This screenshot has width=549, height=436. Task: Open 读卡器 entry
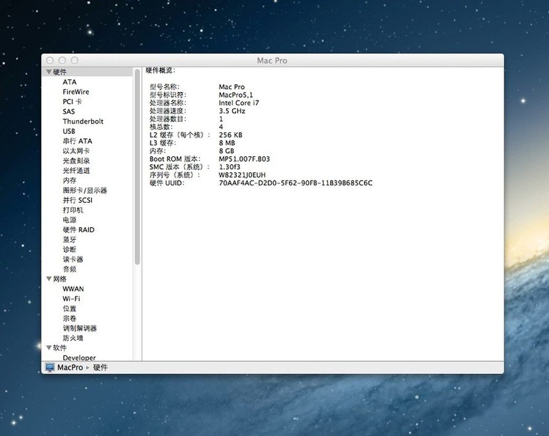(73, 259)
